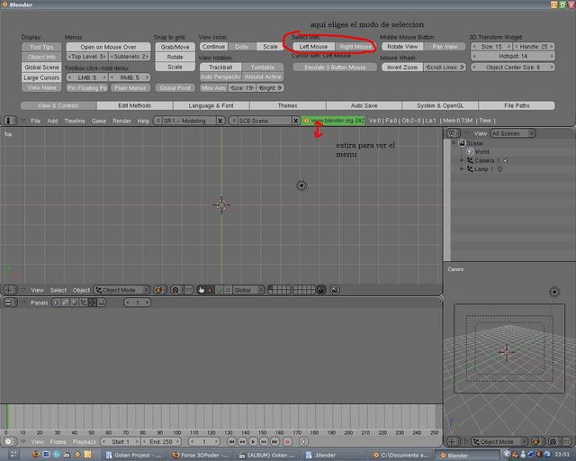576x461 pixels.
Task: Toggle the Tool Tips option
Action: pos(41,47)
